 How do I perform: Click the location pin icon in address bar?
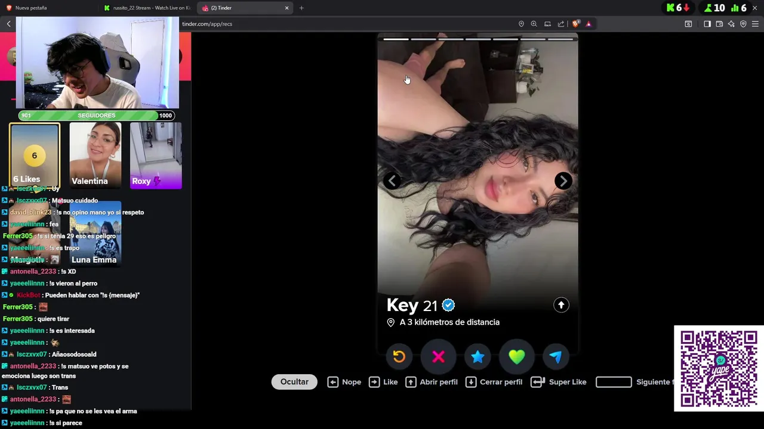click(521, 24)
